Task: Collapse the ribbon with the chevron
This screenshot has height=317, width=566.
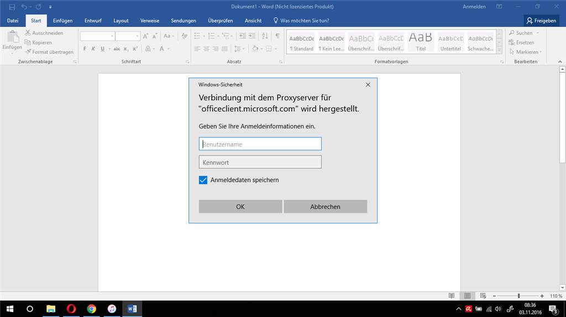Action: tap(560, 62)
